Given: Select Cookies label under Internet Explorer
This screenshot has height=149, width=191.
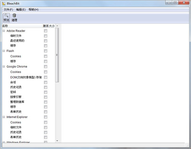Looking at the screenshot, I should point(16,122).
